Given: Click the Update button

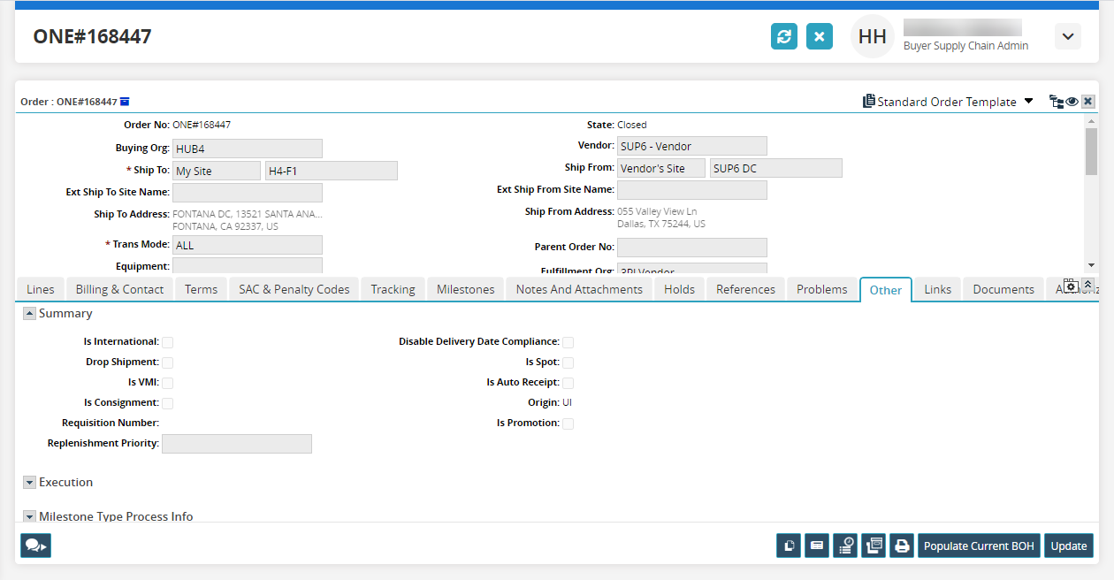Looking at the screenshot, I should (1069, 546).
